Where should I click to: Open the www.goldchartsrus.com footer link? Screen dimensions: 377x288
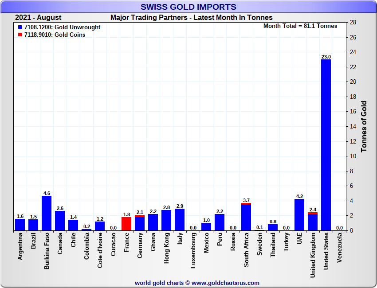click(x=225, y=283)
